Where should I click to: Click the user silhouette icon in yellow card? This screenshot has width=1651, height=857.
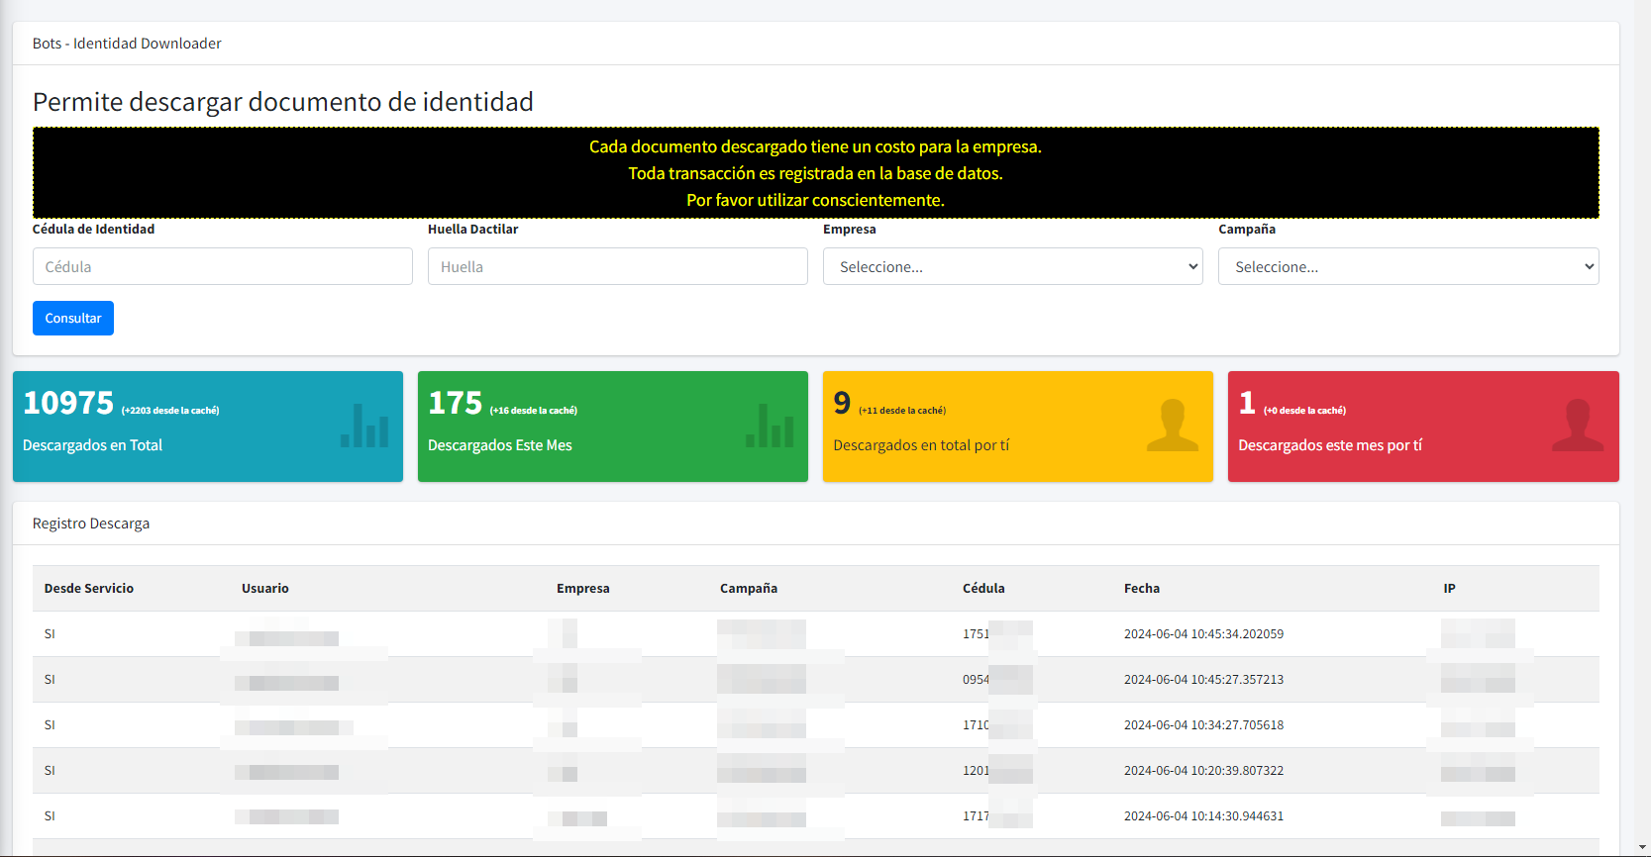click(1172, 426)
